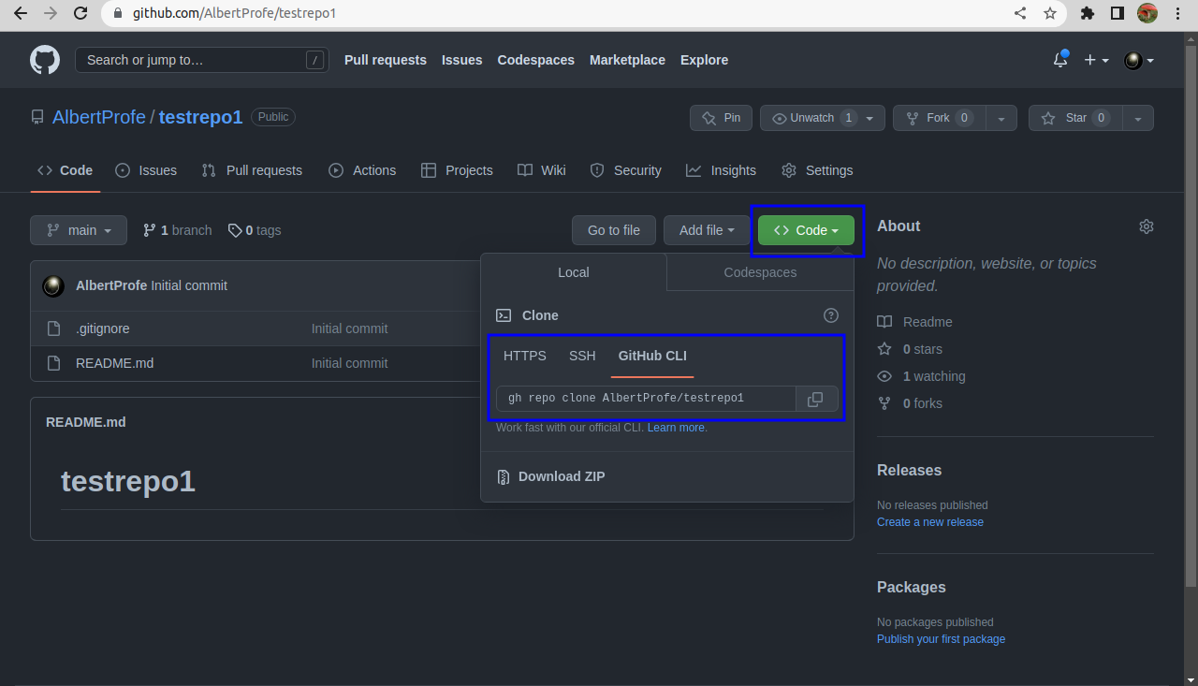Open the GitHub logo home link
The width and height of the screenshot is (1198, 686).
click(45, 60)
